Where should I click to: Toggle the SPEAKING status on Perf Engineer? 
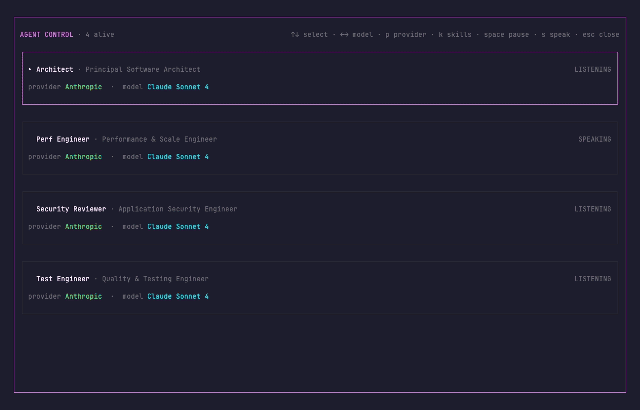(595, 139)
